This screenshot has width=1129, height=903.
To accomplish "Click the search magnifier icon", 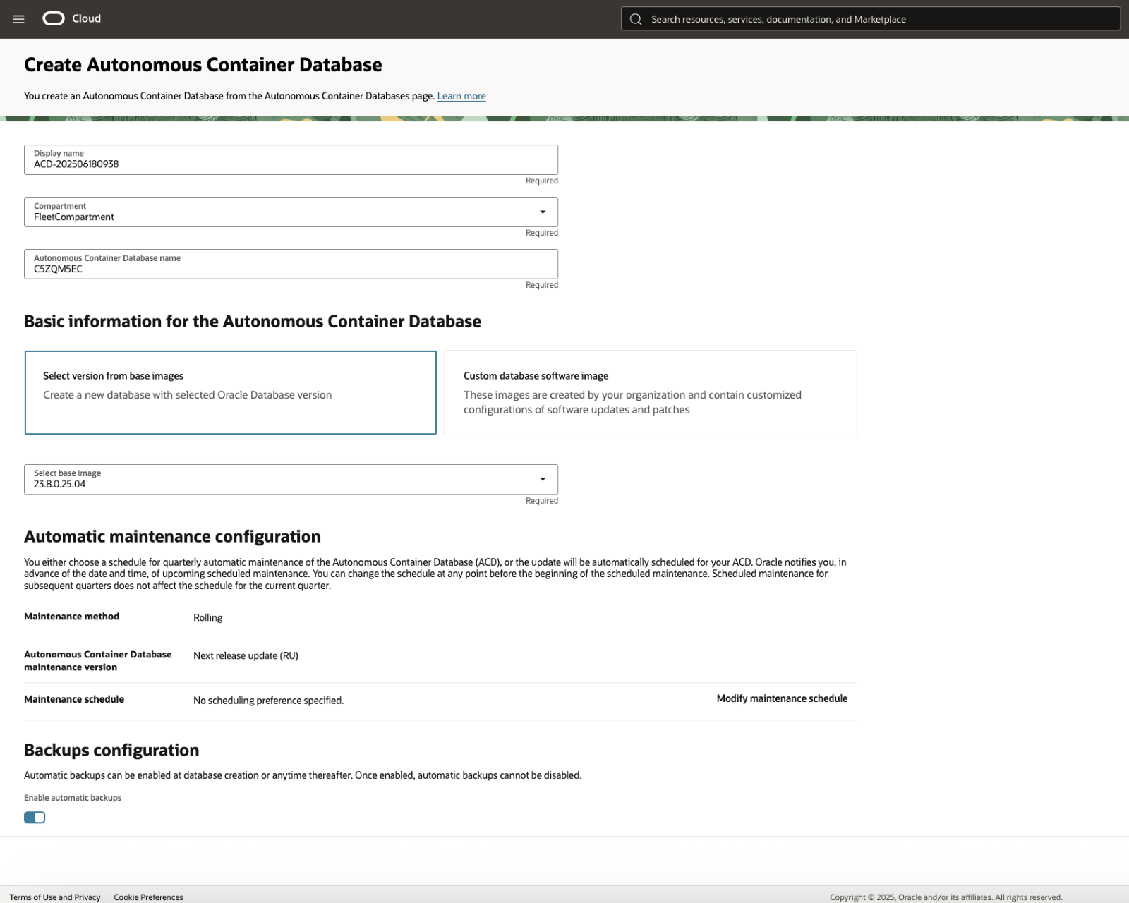I will point(636,19).
